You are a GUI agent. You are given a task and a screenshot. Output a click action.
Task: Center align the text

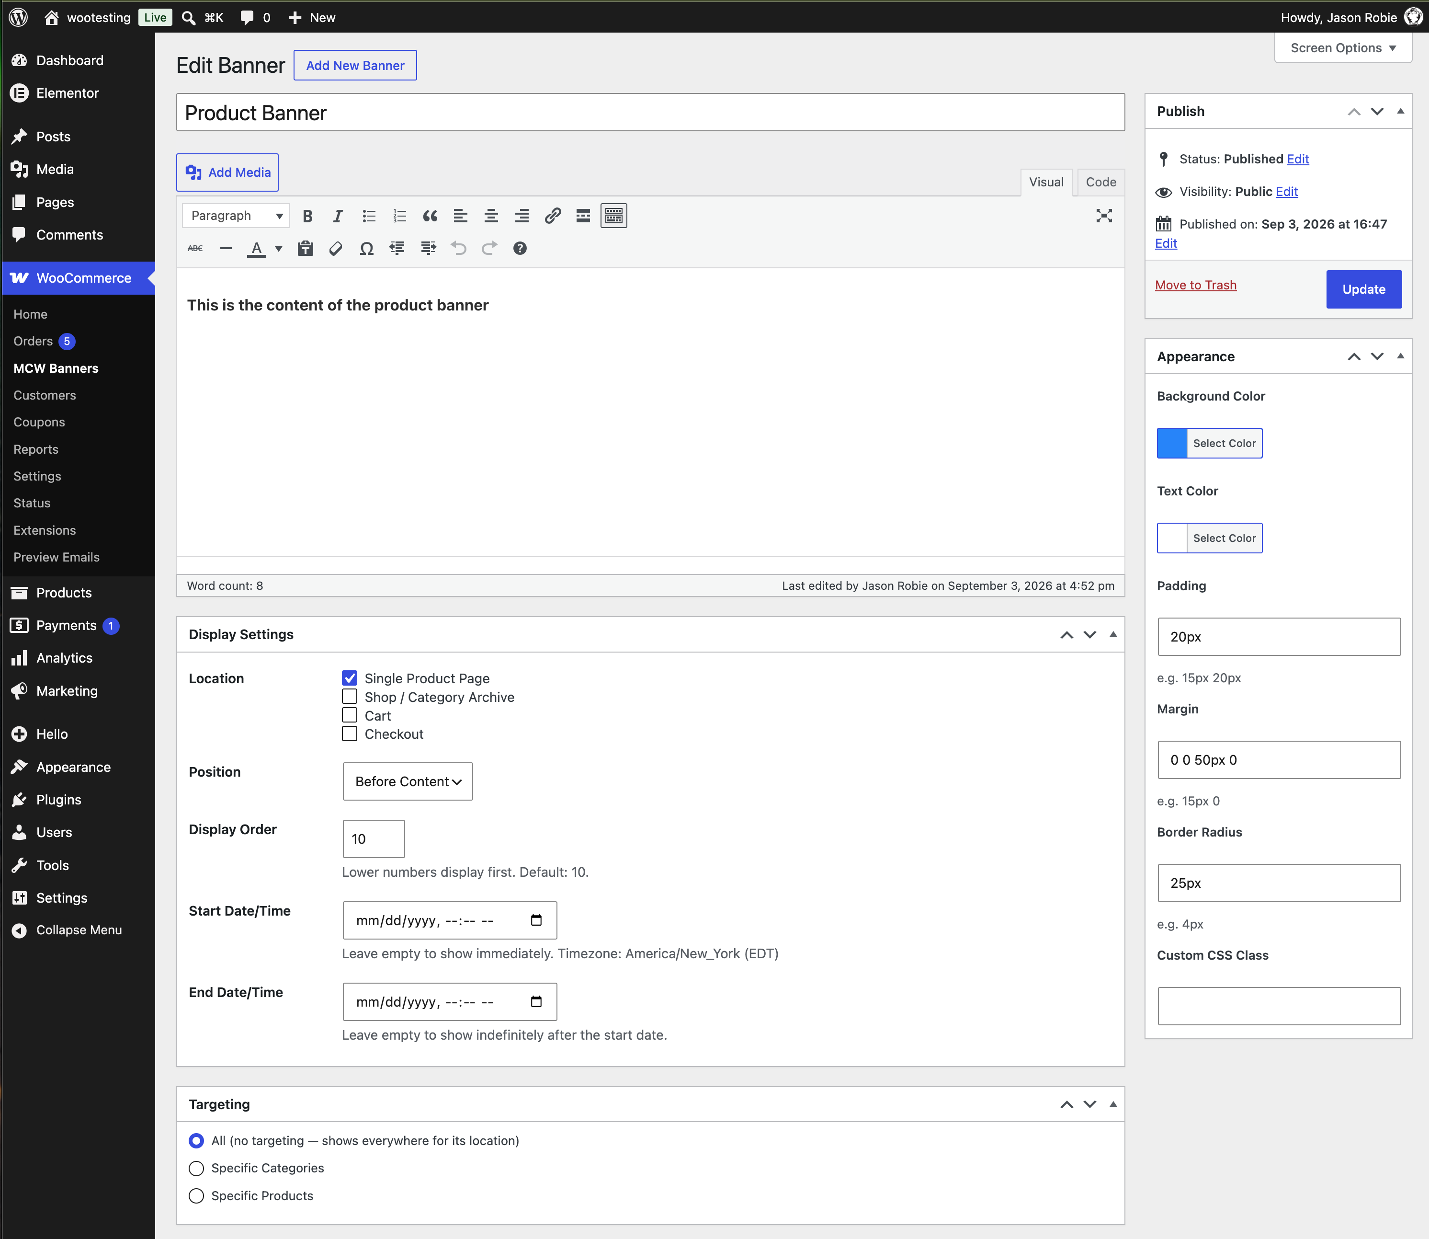click(x=491, y=216)
